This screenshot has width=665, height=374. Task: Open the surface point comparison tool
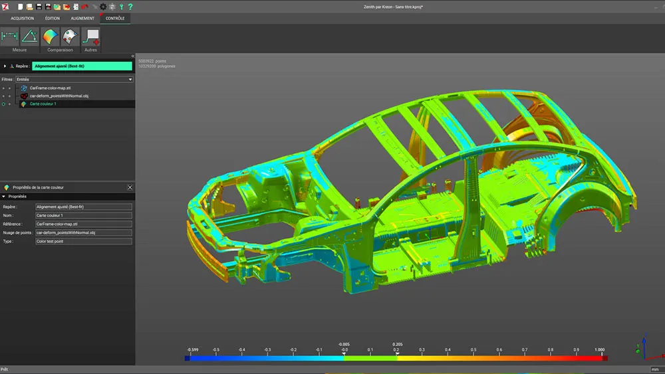point(70,37)
